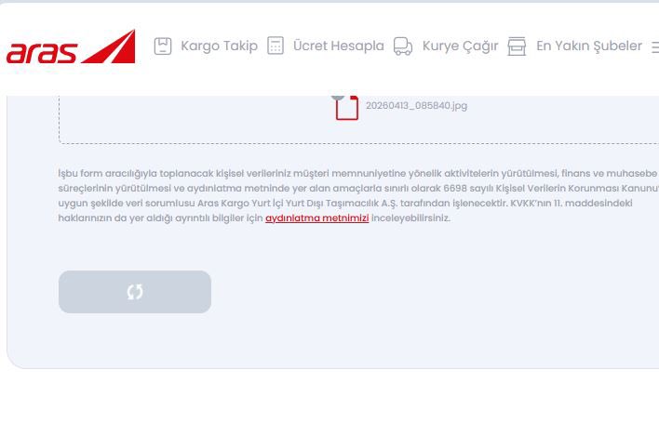The height and width of the screenshot is (436, 659).
Task: Click the file upload drop area
Action: (358, 120)
